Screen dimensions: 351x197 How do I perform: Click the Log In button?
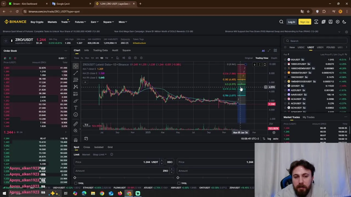tap(291, 22)
